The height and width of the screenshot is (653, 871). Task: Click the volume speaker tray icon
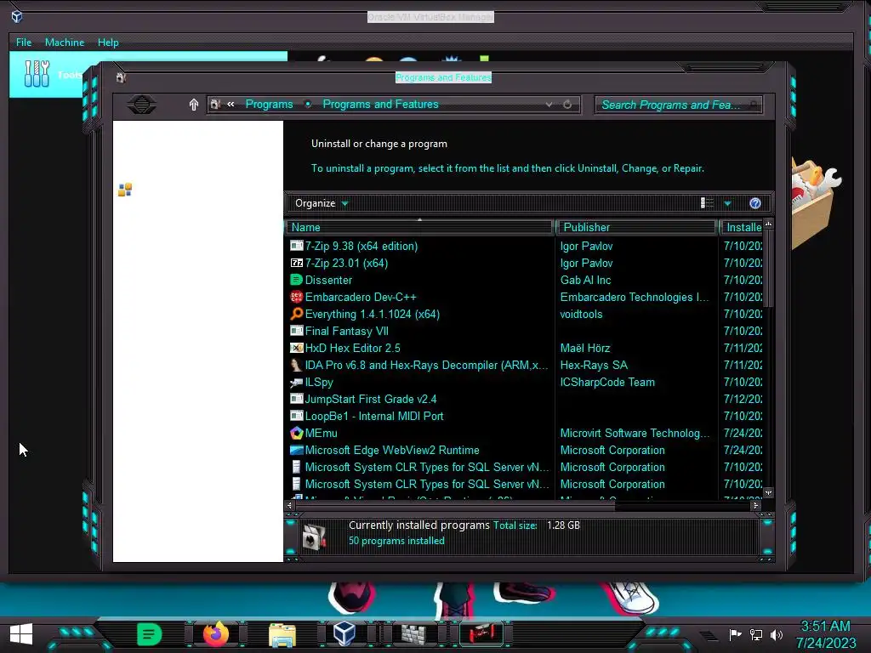pyautogui.click(x=777, y=634)
